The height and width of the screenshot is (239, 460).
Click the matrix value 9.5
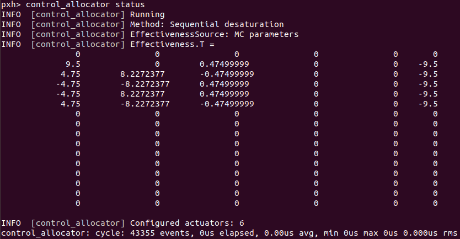pos(73,64)
